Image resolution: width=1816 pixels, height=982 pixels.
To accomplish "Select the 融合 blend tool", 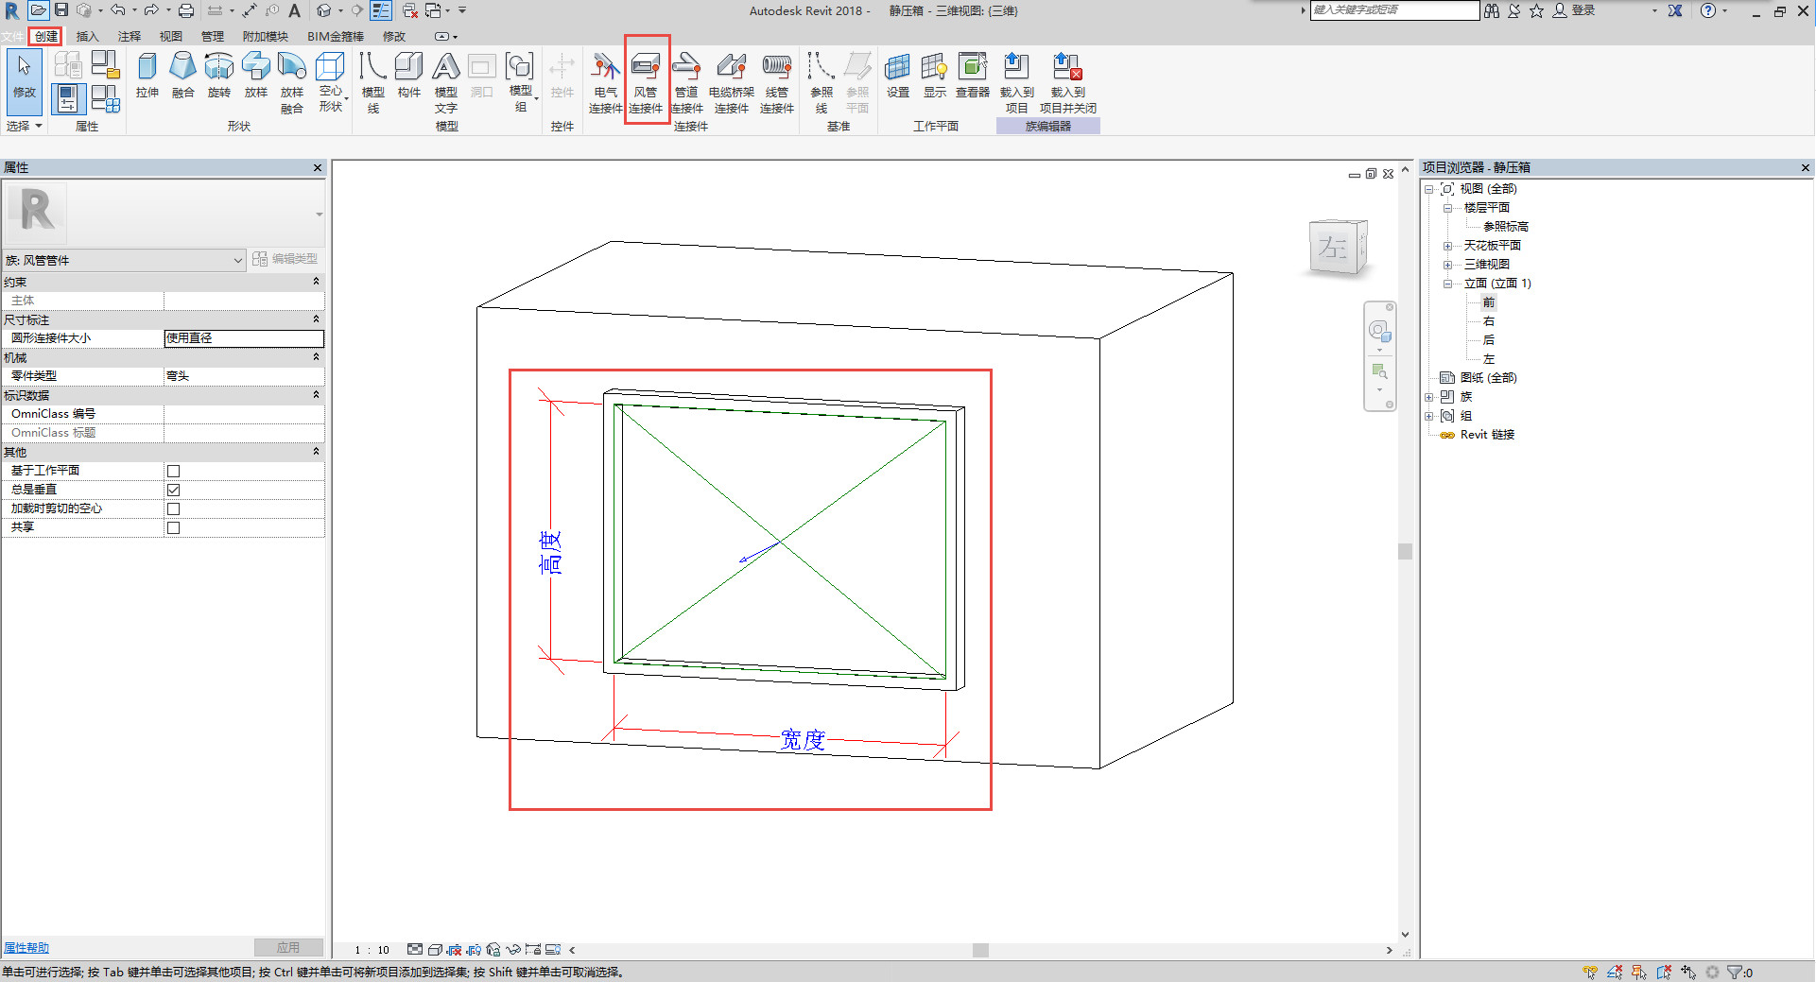I will (x=182, y=75).
